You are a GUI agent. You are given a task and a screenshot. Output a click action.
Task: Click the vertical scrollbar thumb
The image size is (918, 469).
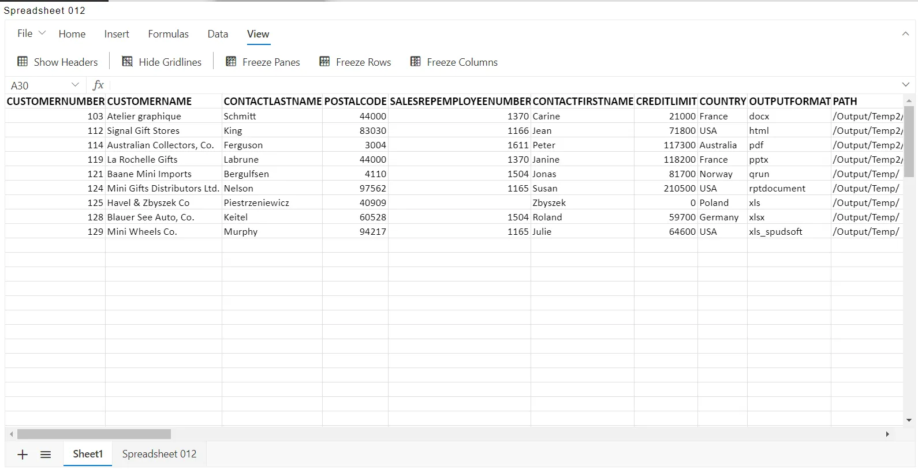(x=909, y=141)
